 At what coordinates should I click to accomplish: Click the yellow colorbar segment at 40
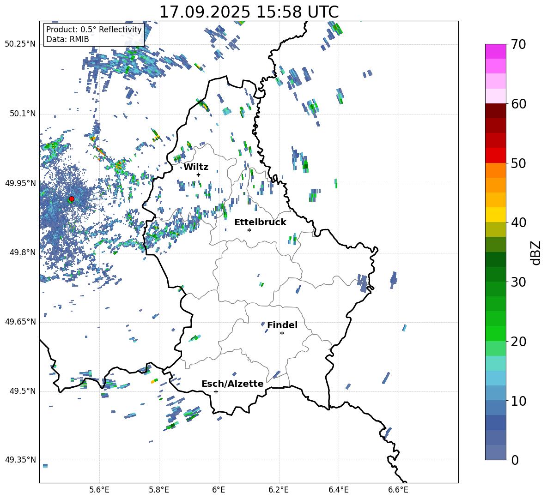point(496,215)
